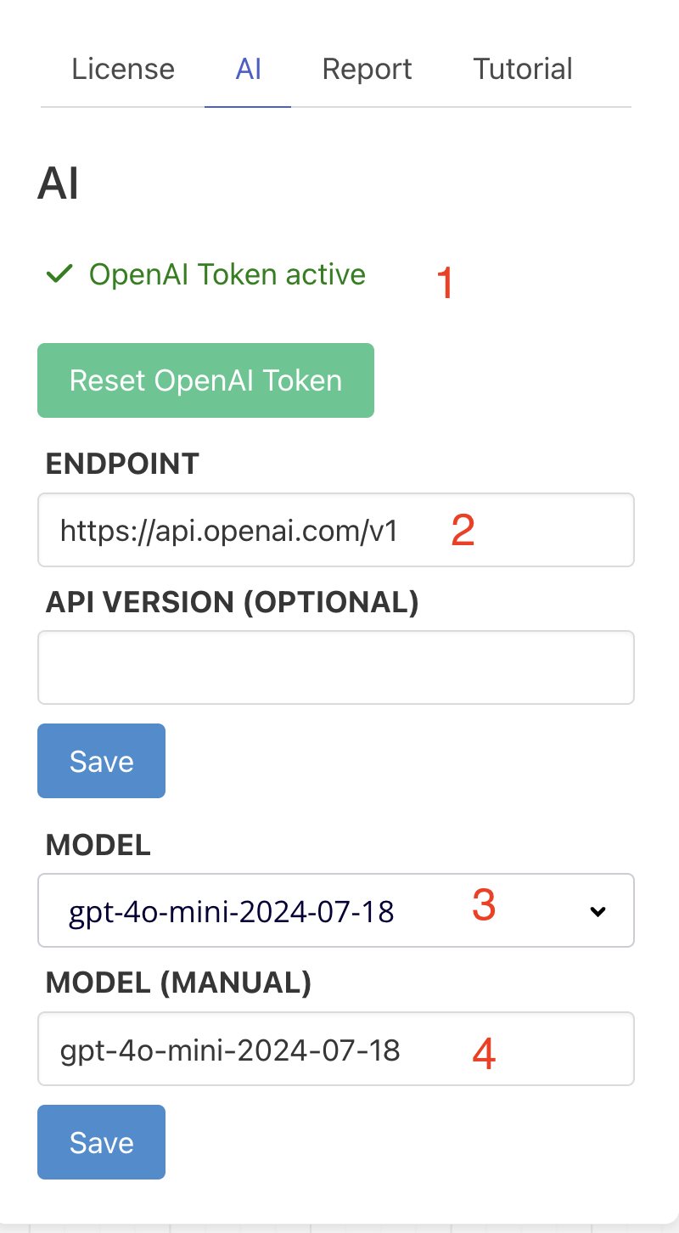
Task: Click the API Version input field
Action: (x=335, y=667)
